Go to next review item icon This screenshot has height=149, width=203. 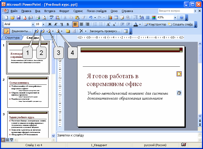tap(43, 31)
